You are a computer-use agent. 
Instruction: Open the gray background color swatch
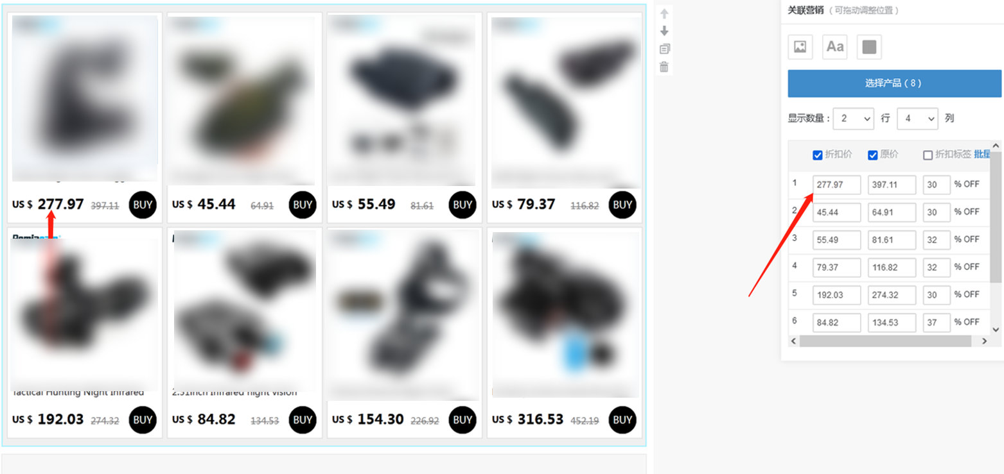[869, 47]
